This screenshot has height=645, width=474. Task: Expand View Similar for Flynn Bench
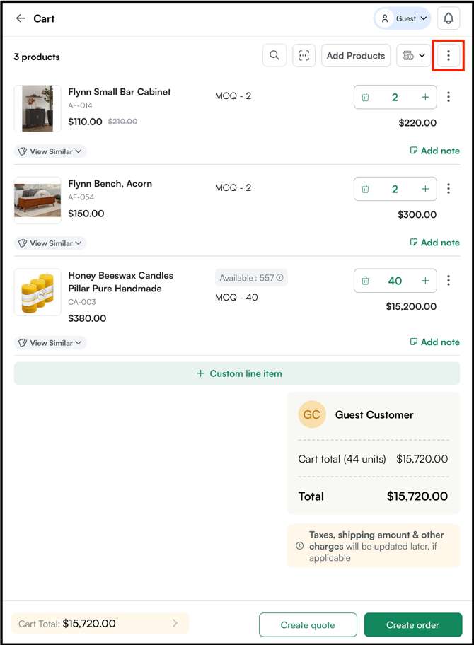point(50,243)
